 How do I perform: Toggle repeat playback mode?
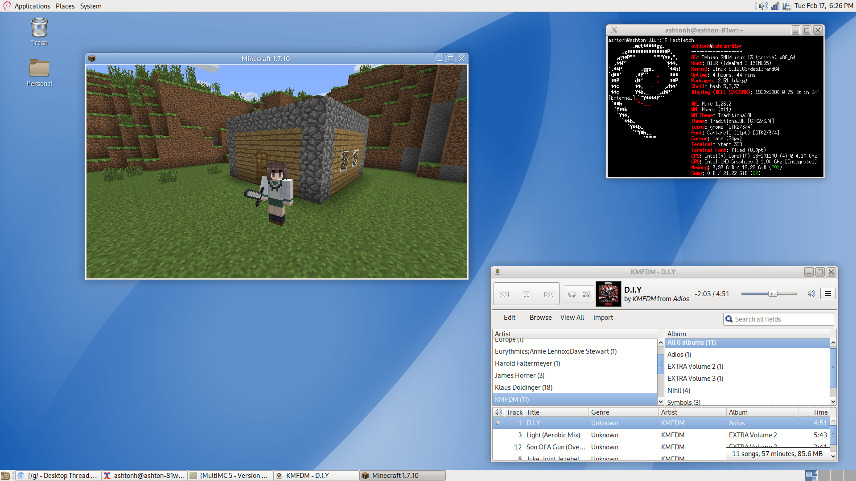[572, 294]
